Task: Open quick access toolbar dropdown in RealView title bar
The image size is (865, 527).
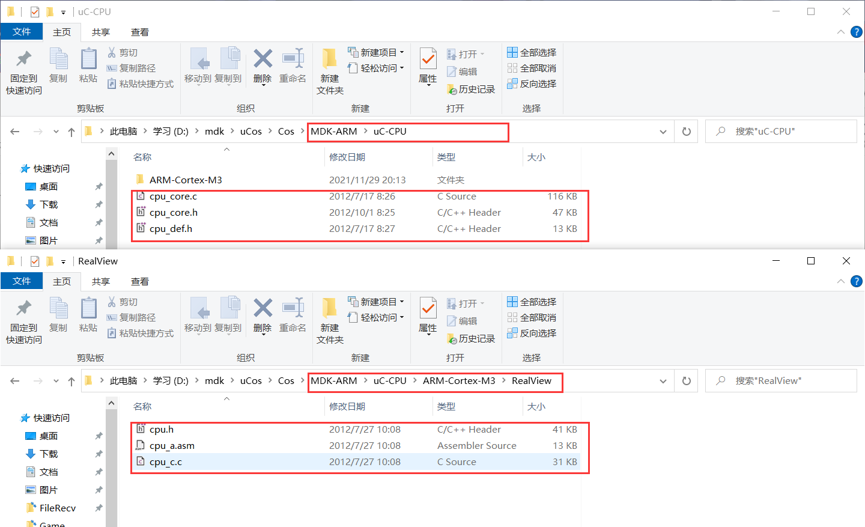Action: click(63, 261)
